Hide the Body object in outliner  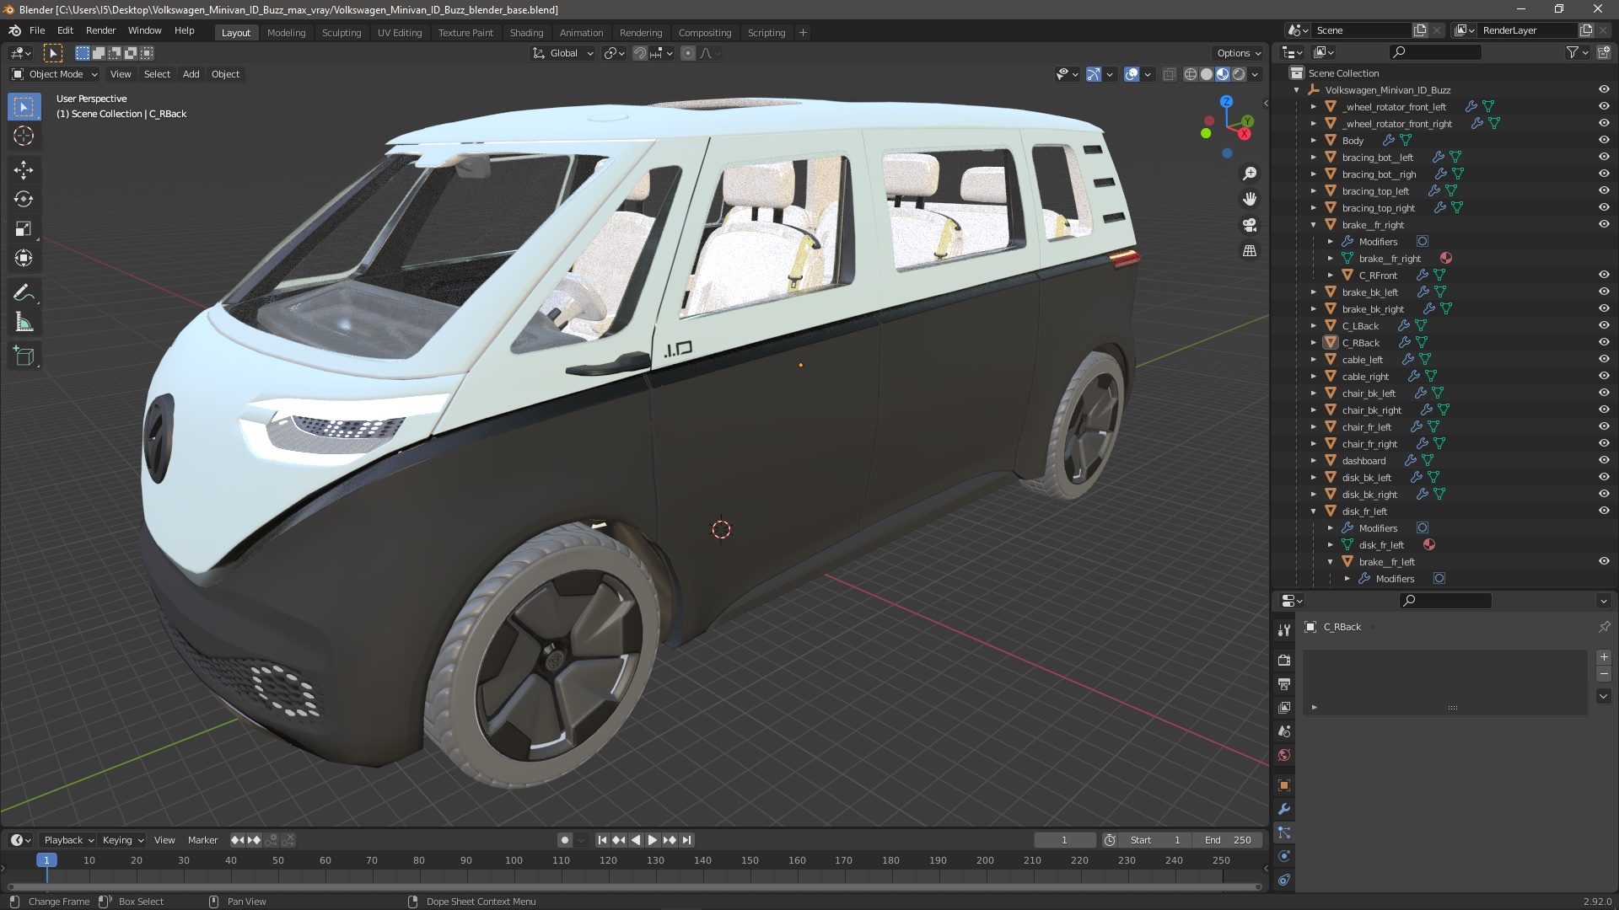pyautogui.click(x=1603, y=140)
